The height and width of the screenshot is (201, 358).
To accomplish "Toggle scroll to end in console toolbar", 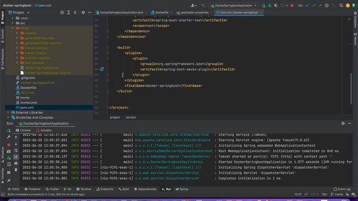I will (16, 157).
